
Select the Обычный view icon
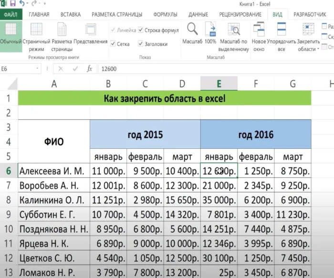[x=10, y=31]
